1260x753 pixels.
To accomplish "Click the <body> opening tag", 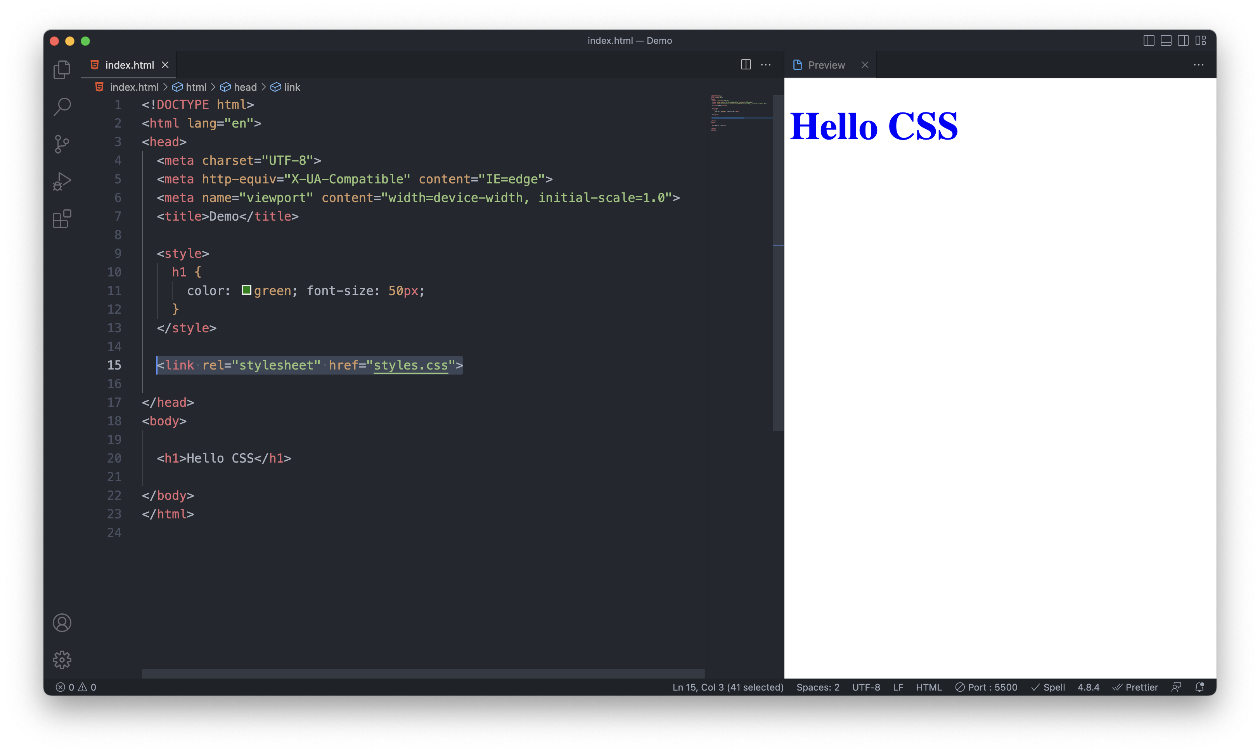I will point(164,421).
